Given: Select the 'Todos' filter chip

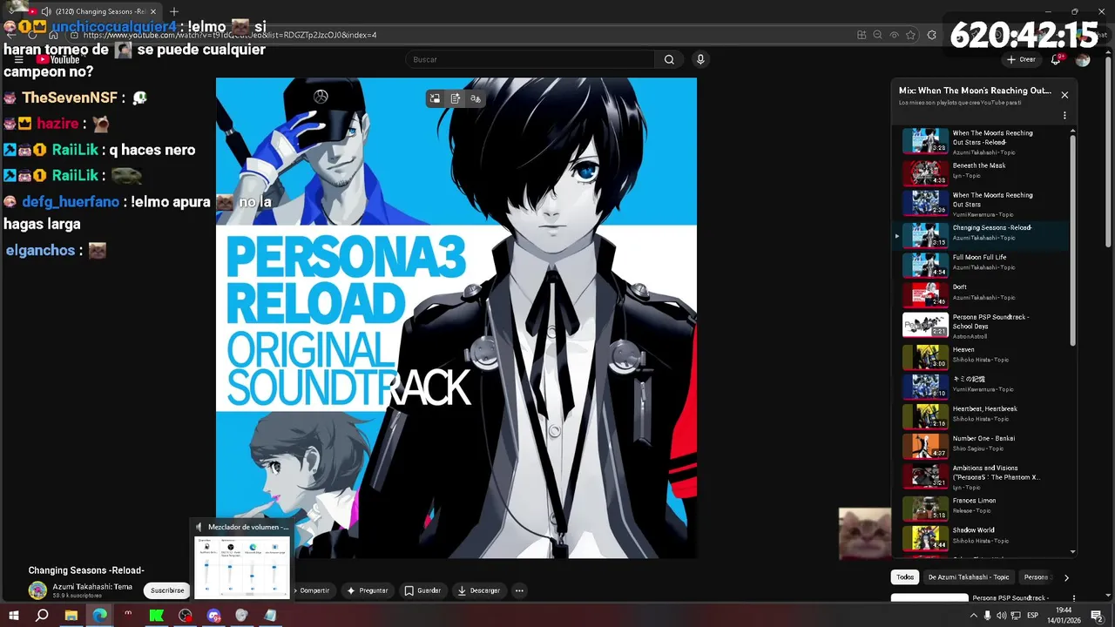Looking at the screenshot, I should click(x=905, y=577).
